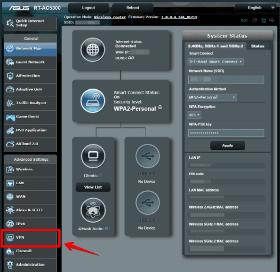Open Administration gear icon
Viewport: 280px width, 272px height.
click(x=10, y=264)
